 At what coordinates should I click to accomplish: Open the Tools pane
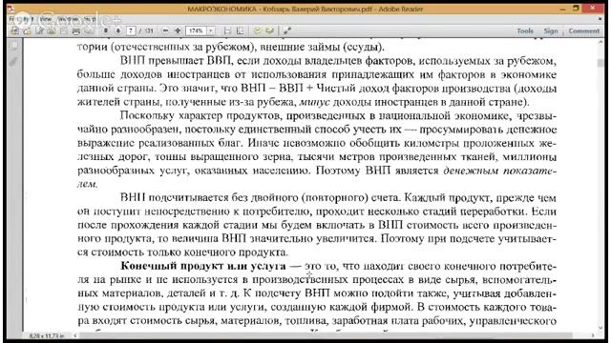click(x=525, y=30)
